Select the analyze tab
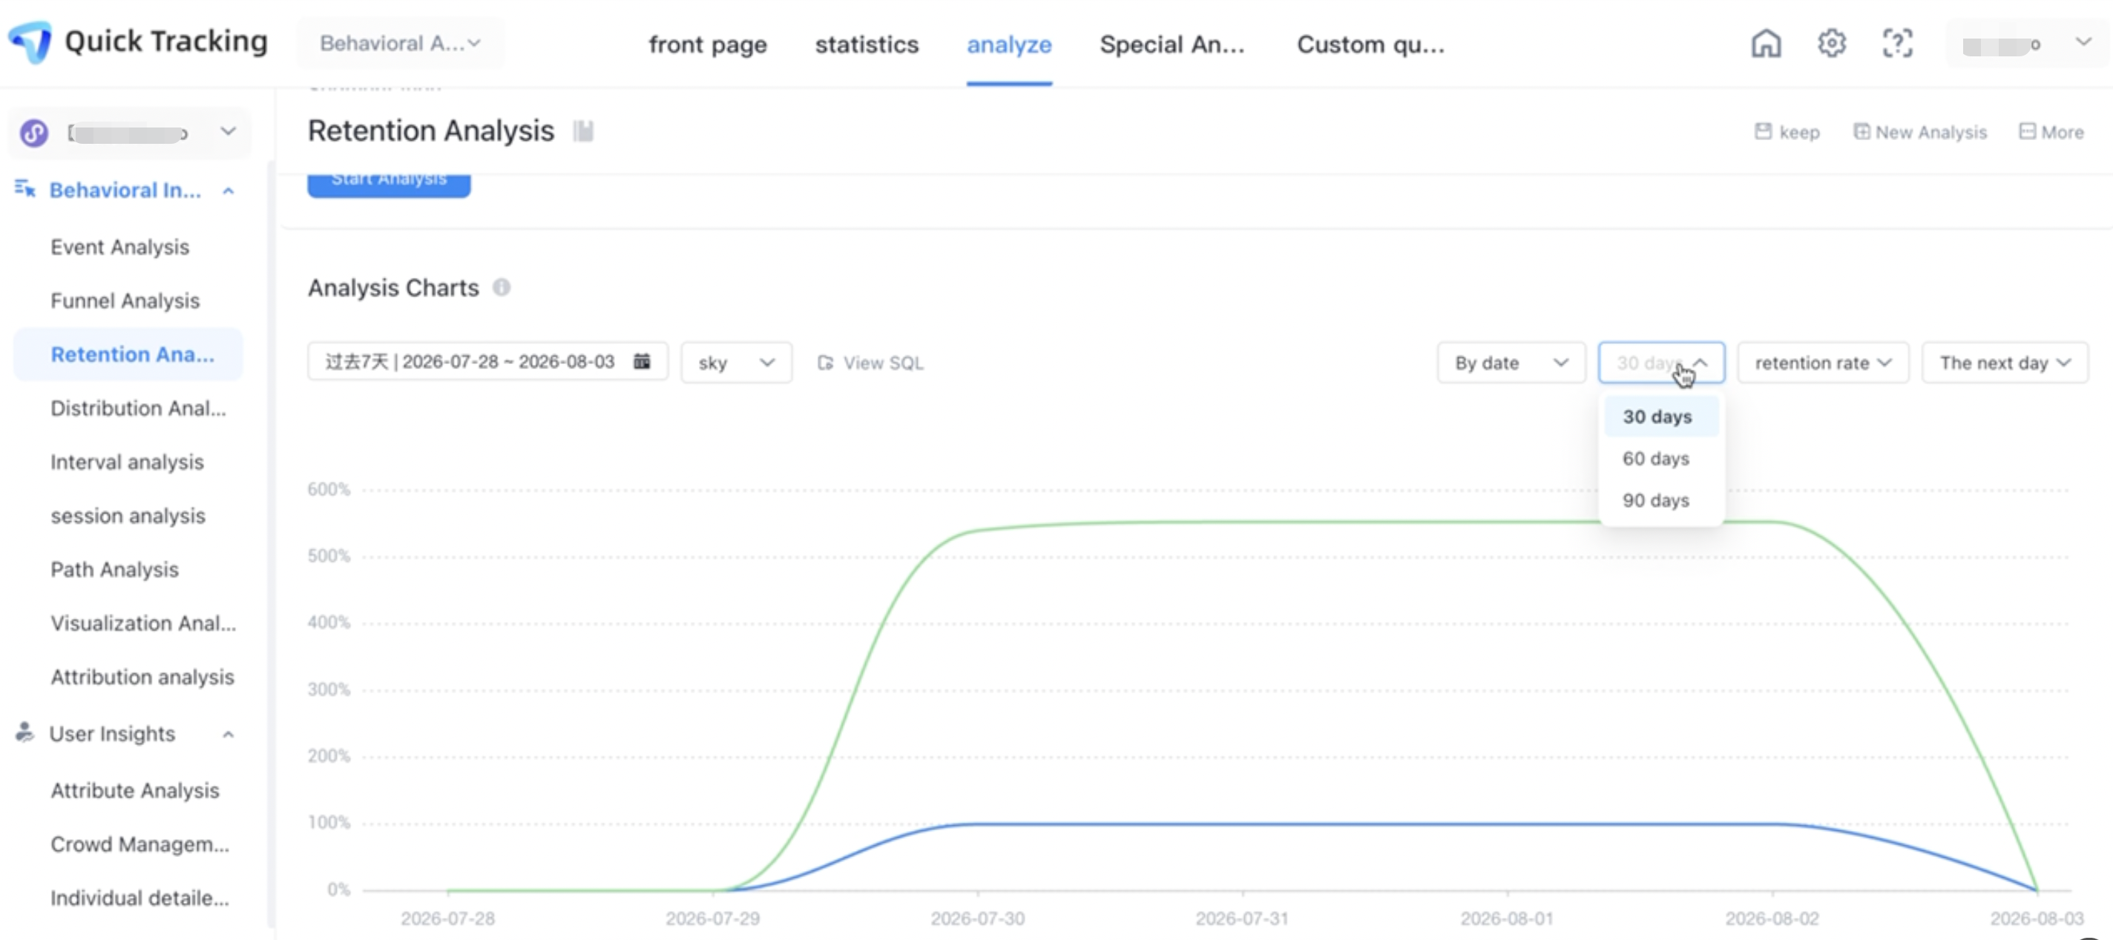The width and height of the screenshot is (2113, 940). 1009,44
